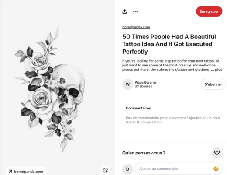This screenshot has height=175, width=227.
Task: Click the D user avatar icon
Action: click(127, 169)
